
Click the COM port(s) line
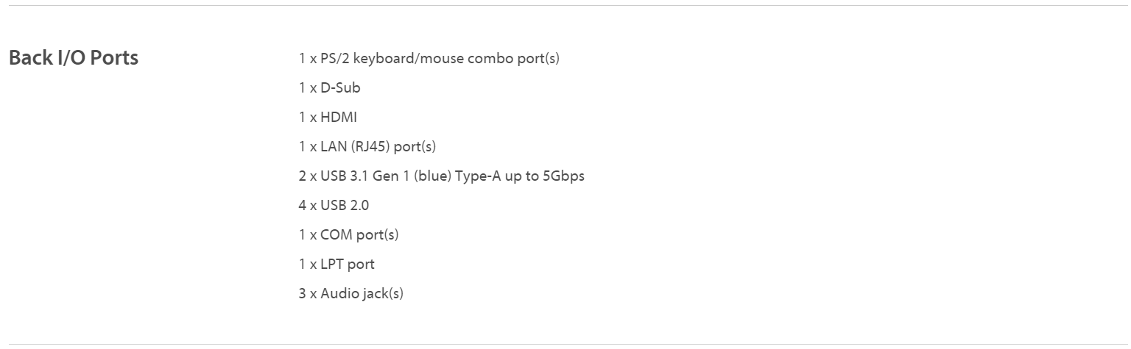tap(348, 234)
